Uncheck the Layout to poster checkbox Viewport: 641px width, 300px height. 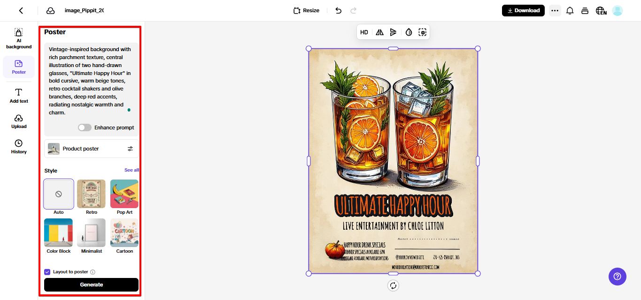[x=47, y=272]
